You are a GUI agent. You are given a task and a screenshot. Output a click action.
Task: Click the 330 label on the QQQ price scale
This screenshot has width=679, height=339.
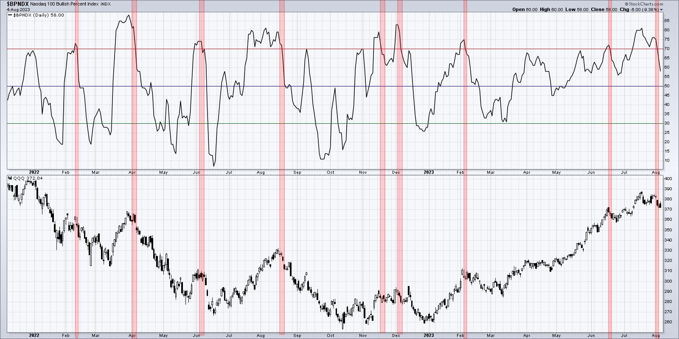pyautogui.click(x=668, y=250)
